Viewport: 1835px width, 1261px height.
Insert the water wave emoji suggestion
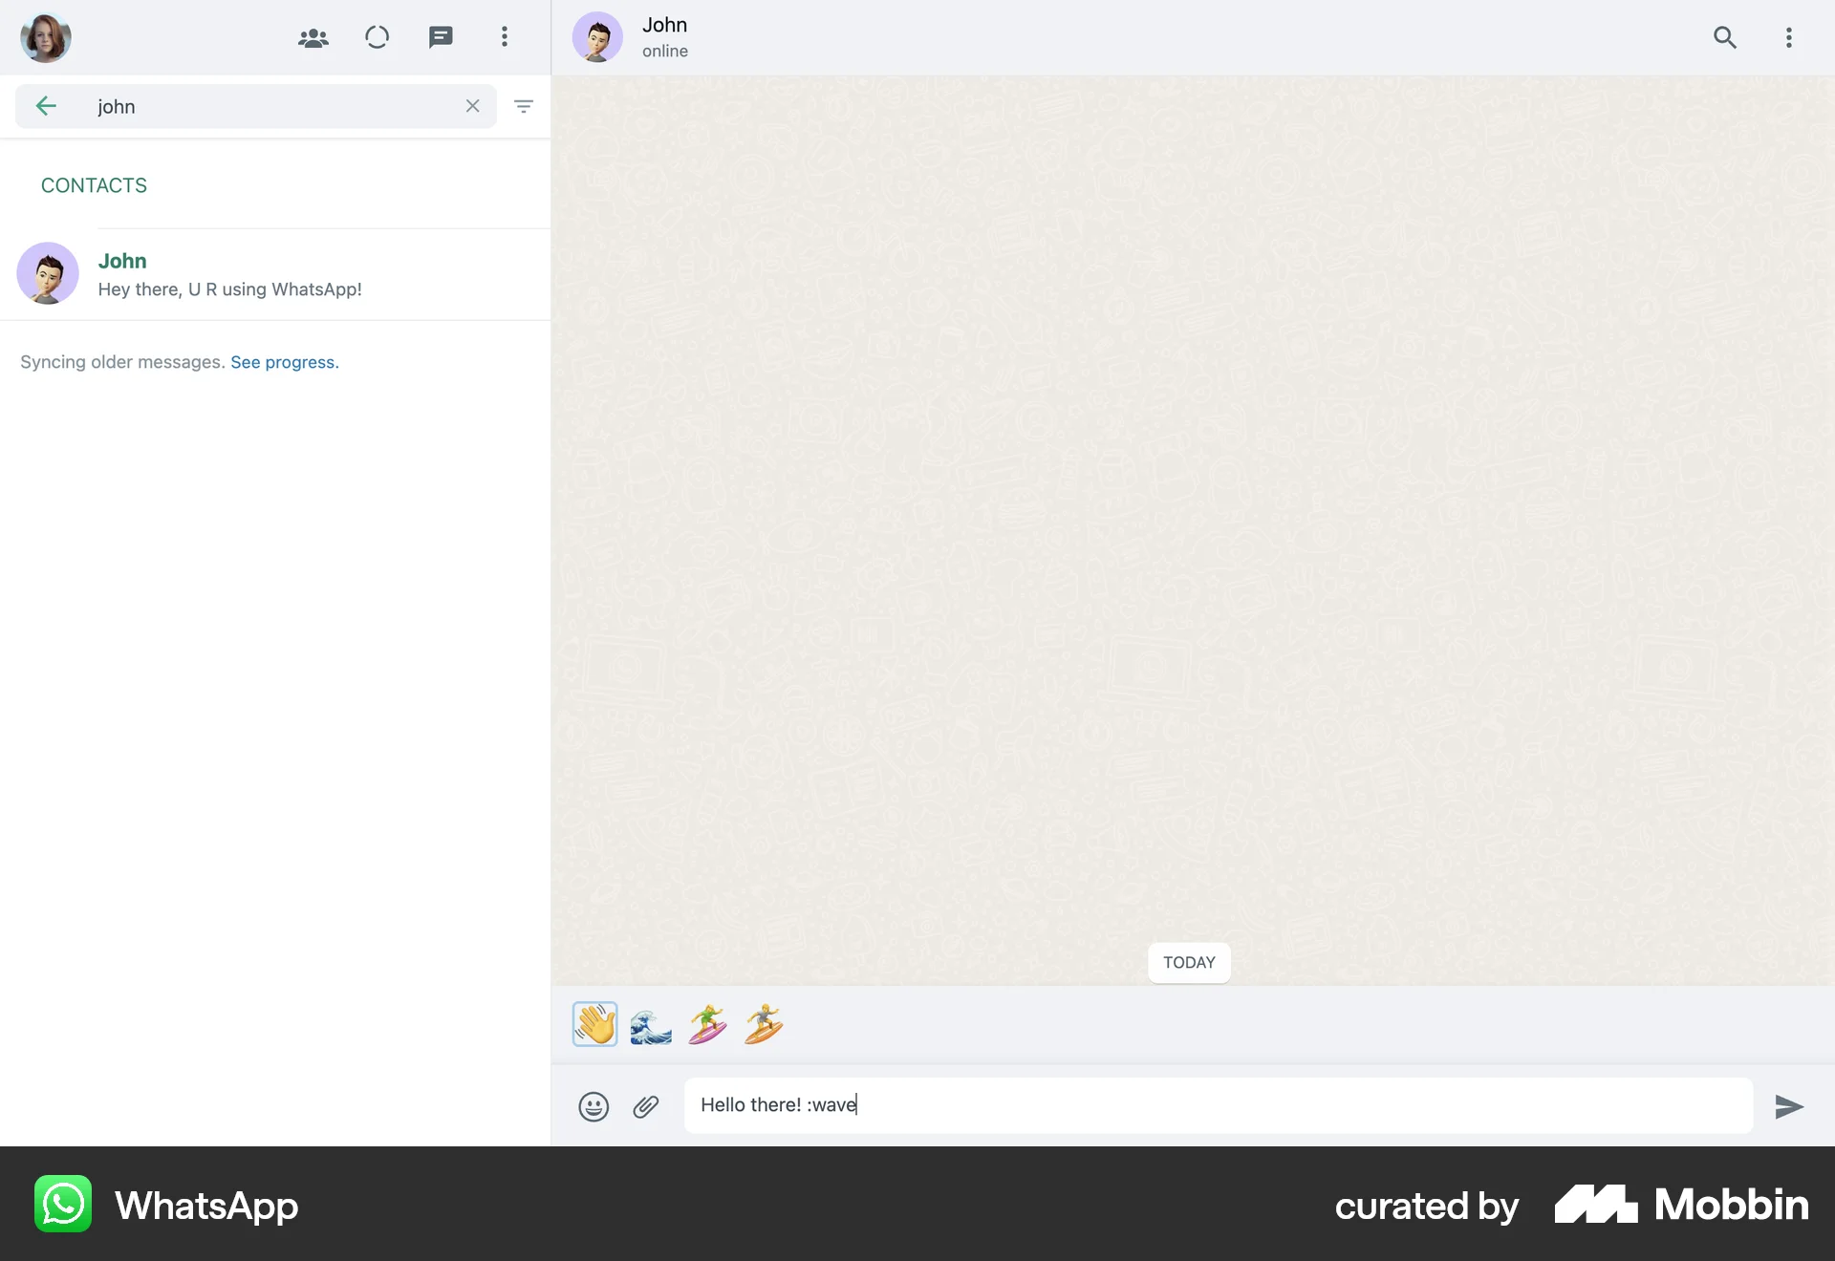[651, 1023]
